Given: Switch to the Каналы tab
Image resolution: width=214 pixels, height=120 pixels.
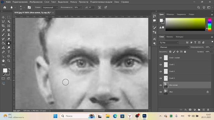Looking at the screenshot, I should [170, 37].
